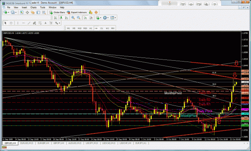Open the View menu

tap(16, 8)
